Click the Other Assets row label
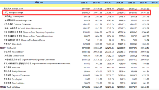The width and height of the screenshot is (159, 90). [12, 44]
